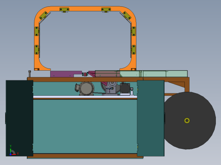Select the large black strap reel disc

[190, 121]
